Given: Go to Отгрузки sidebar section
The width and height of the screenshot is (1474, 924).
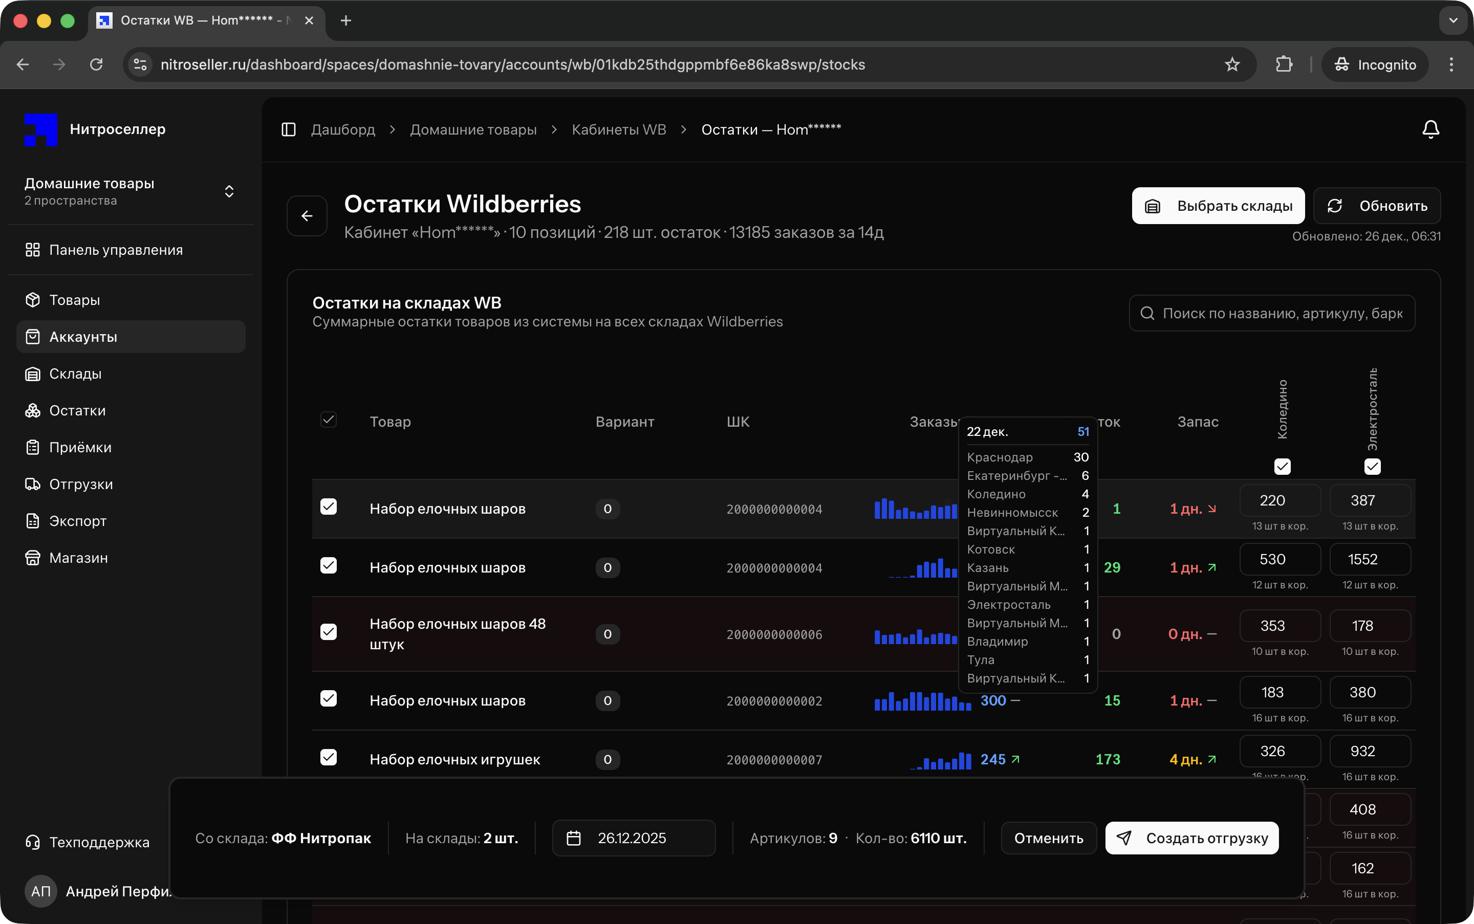Looking at the screenshot, I should click(81, 484).
